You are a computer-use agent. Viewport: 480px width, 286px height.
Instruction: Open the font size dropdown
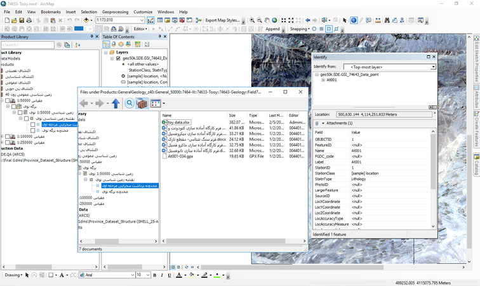[x=148, y=275]
